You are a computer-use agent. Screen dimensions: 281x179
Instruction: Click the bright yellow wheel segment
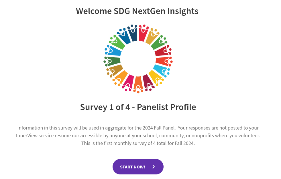(155, 76)
